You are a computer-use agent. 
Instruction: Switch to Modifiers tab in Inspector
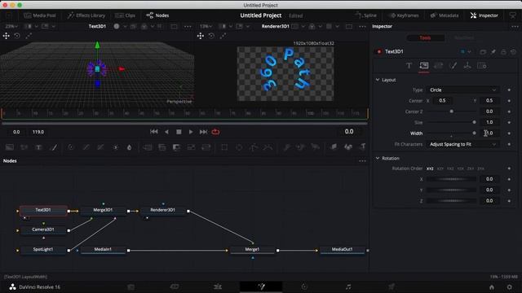(x=464, y=38)
